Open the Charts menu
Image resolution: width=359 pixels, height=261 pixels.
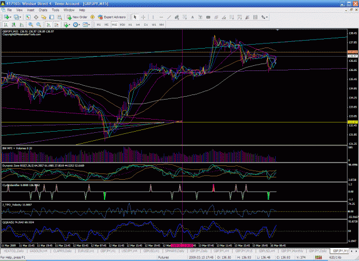[43, 10]
